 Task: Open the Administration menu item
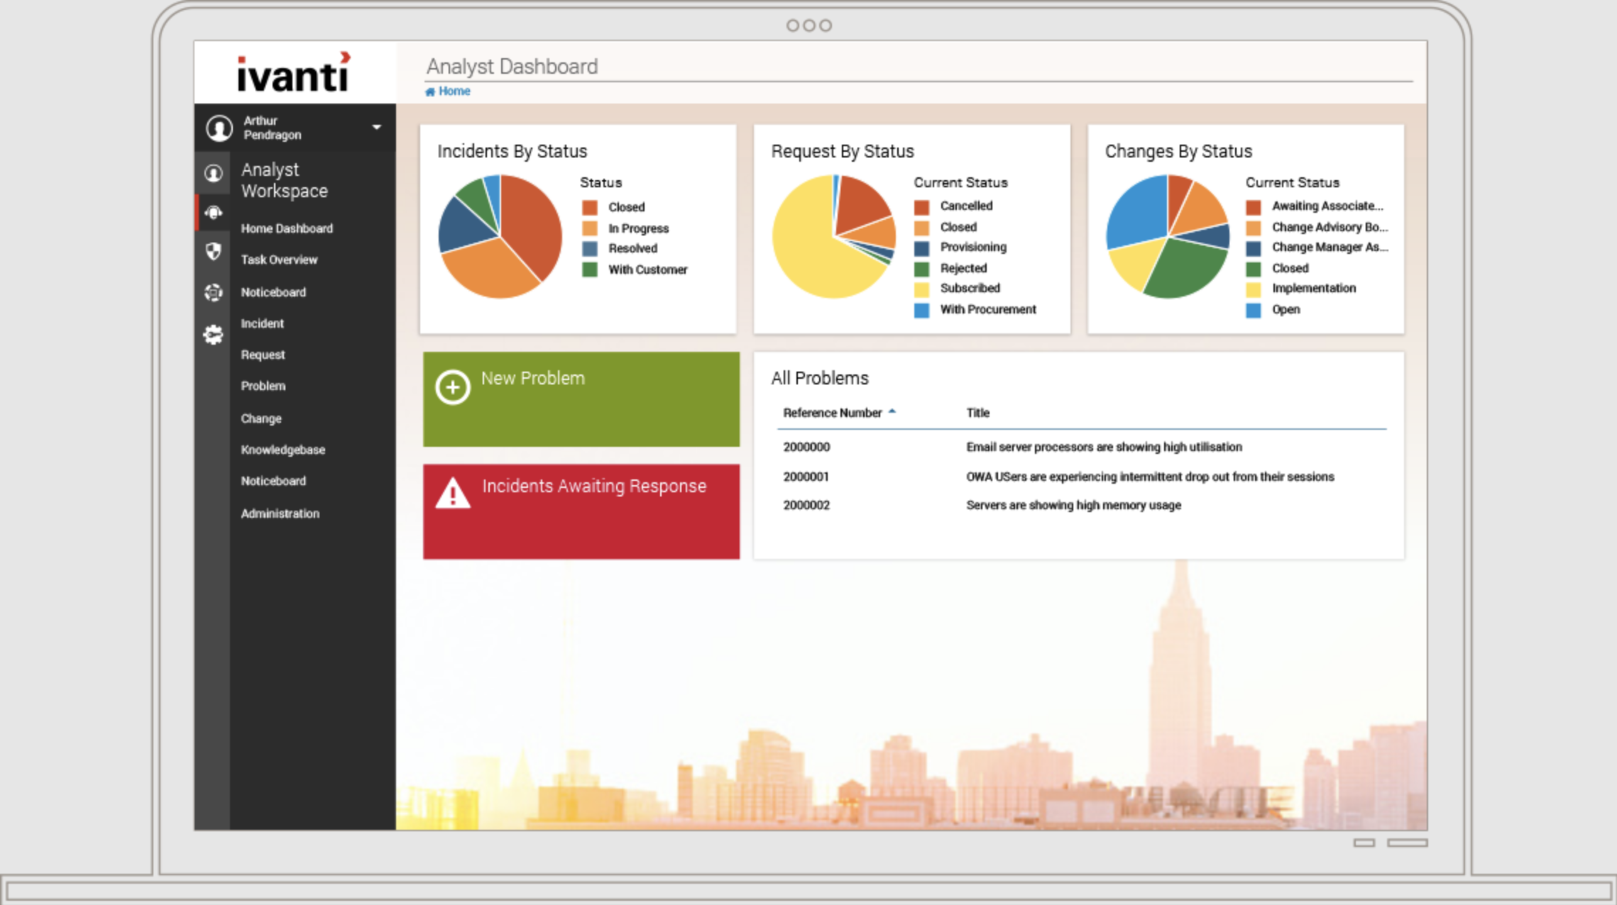coord(280,513)
